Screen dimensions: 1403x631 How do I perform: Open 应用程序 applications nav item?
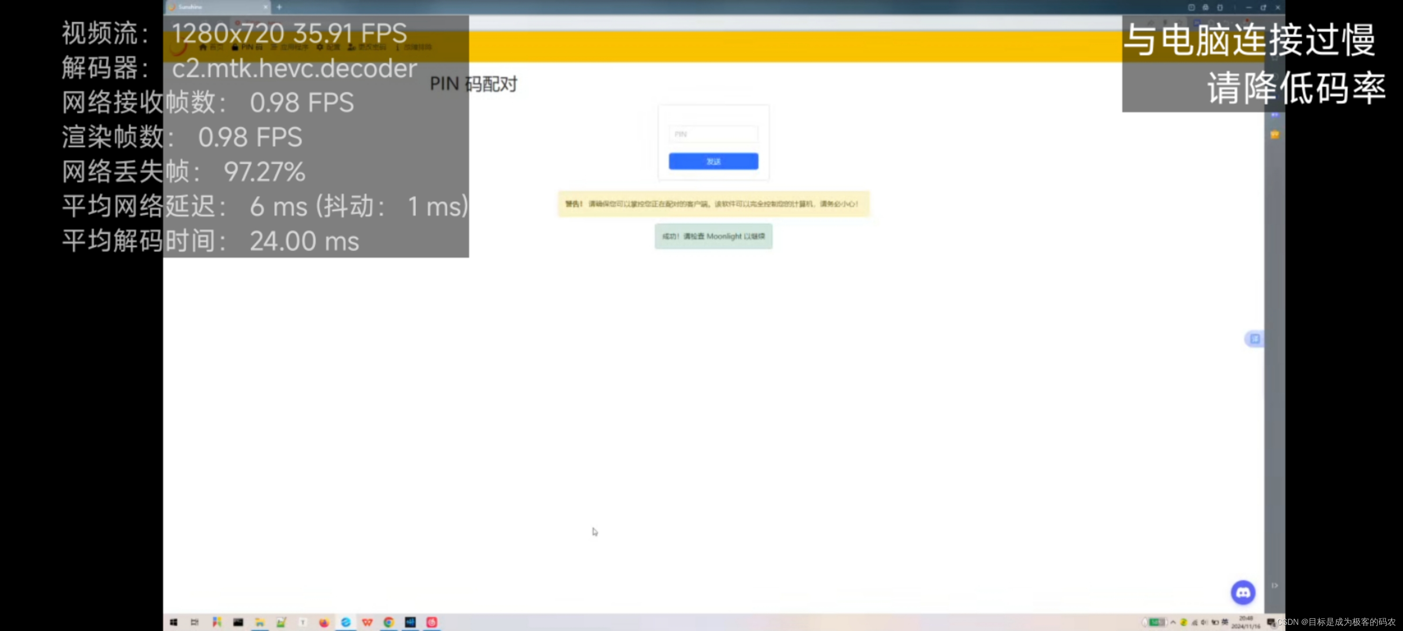[x=290, y=47]
